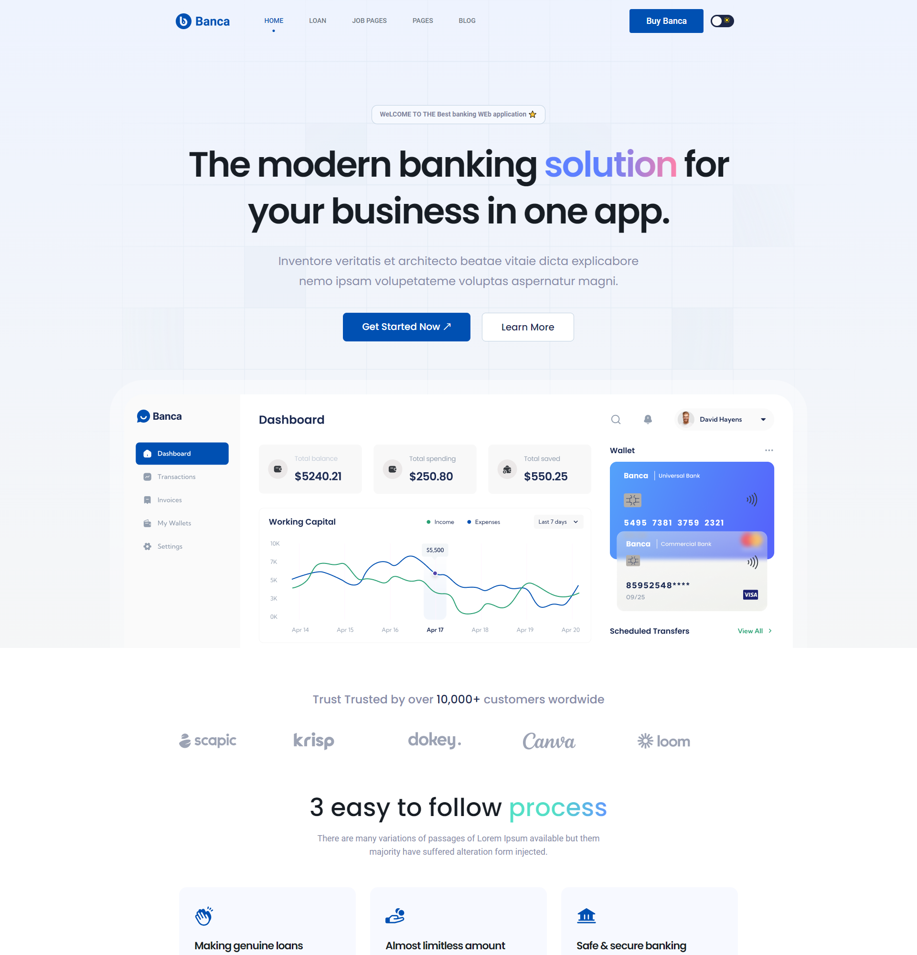Toggle the dark mode switch in navbar

click(x=721, y=21)
